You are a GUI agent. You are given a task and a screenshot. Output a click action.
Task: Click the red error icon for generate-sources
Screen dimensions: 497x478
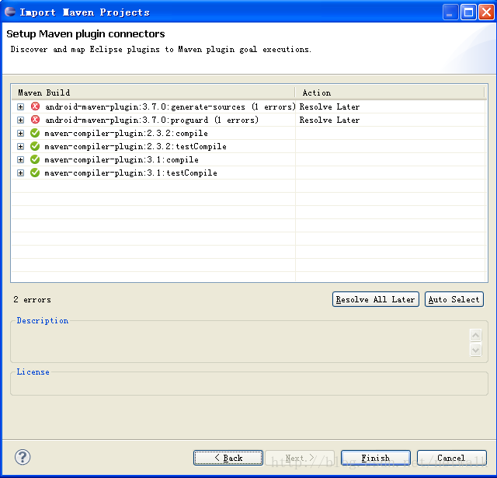[35, 106]
